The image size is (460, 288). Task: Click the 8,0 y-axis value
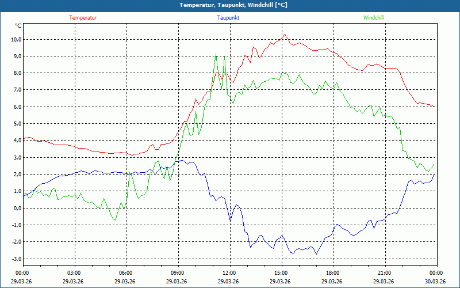(x=18, y=73)
